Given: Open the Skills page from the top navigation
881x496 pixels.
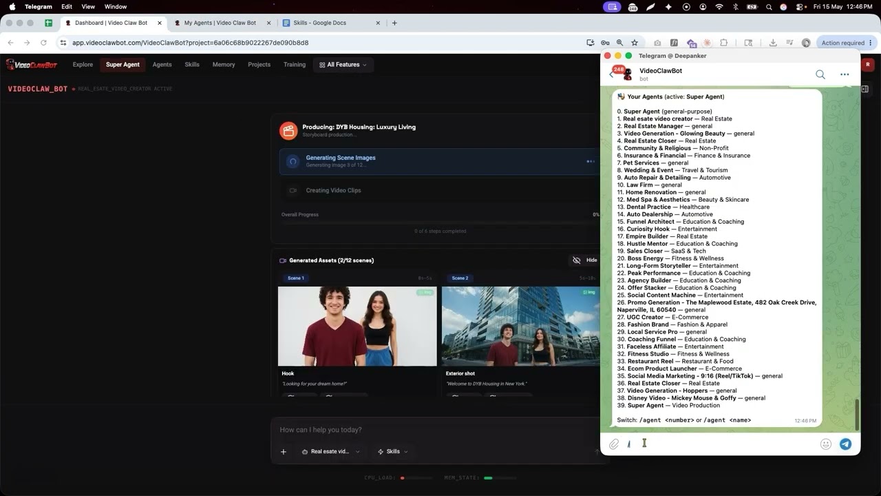Looking at the screenshot, I should 192,65.
